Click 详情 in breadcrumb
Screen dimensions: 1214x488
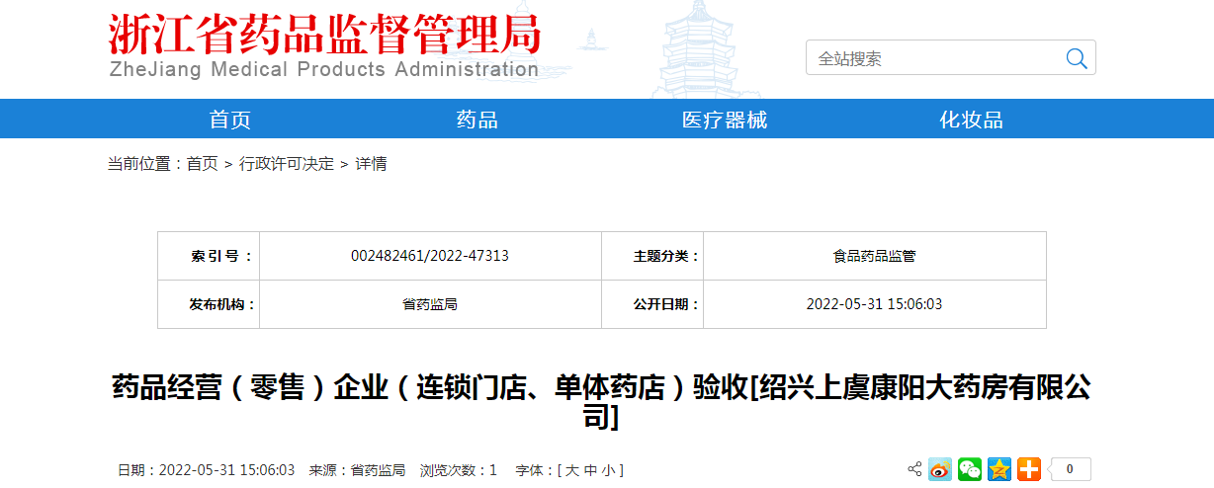(371, 164)
